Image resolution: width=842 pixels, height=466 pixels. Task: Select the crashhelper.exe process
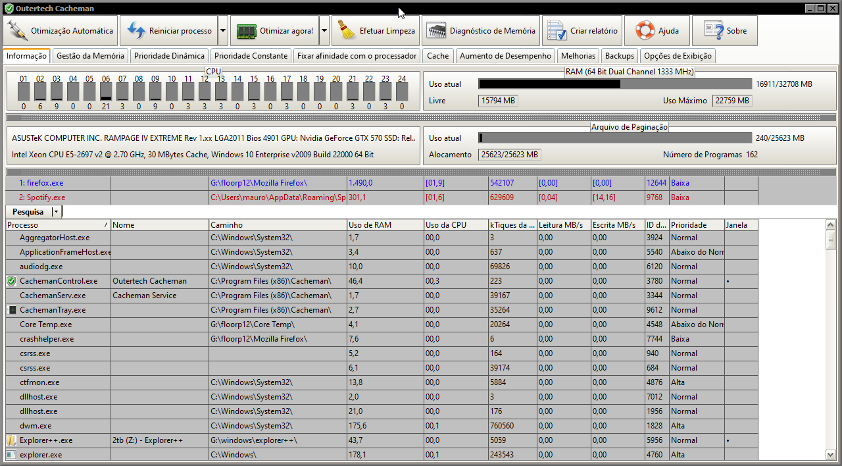(x=382, y=339)
